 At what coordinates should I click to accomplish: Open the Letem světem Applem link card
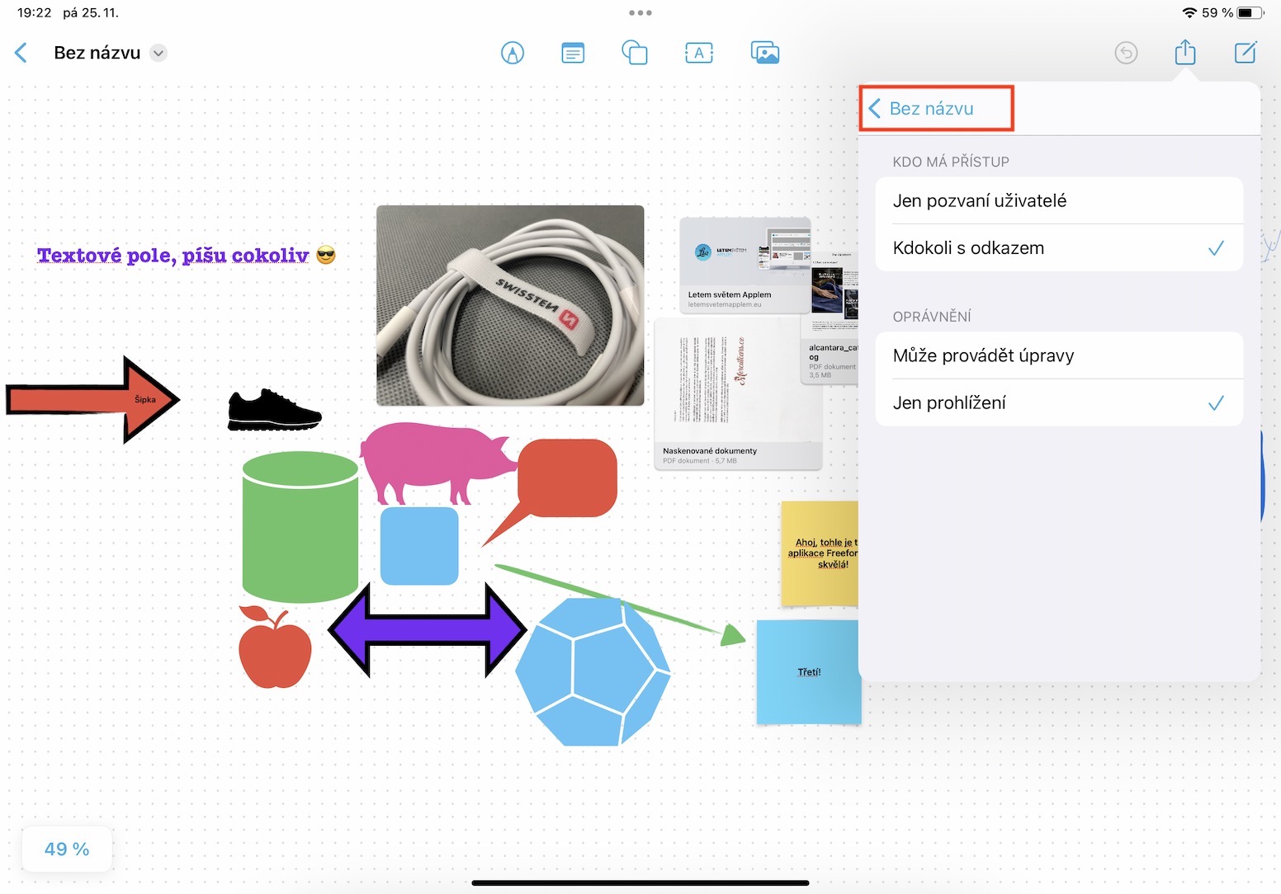click(x=745, y=266)
